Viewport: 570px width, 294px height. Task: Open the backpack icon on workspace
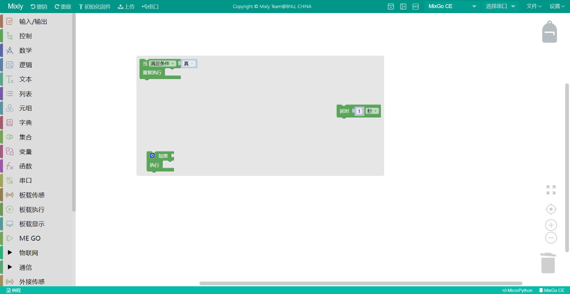coord(550,32)
